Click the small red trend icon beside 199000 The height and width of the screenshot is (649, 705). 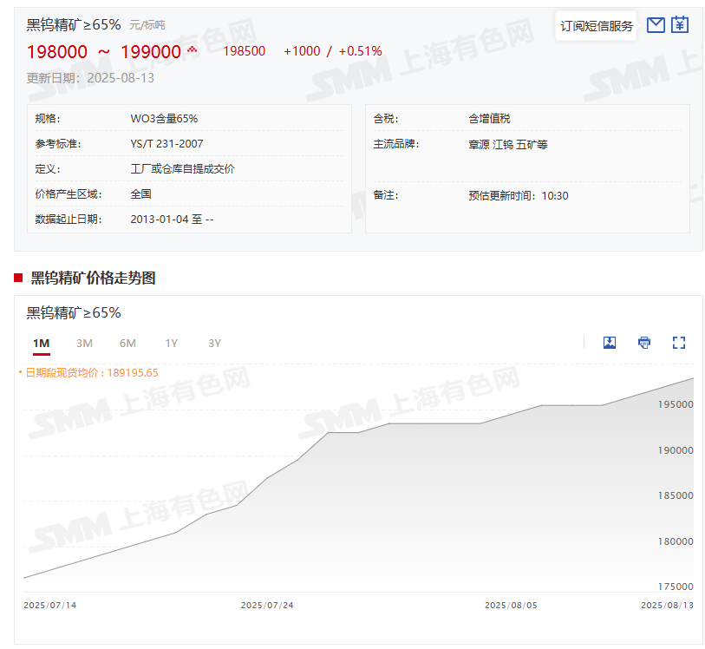click(192, 50)
